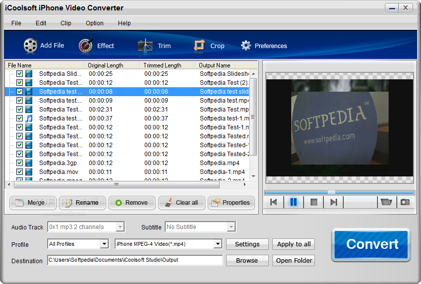The image size is (421, 284).
Task: Click the file list scroll up arrow
Action: point(253,73)
